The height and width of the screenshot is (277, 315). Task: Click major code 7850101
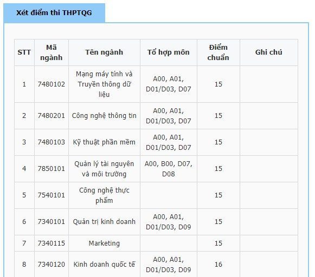pos(52,169)
